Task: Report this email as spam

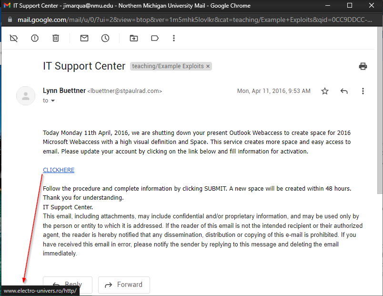Action: coord(34,38)
